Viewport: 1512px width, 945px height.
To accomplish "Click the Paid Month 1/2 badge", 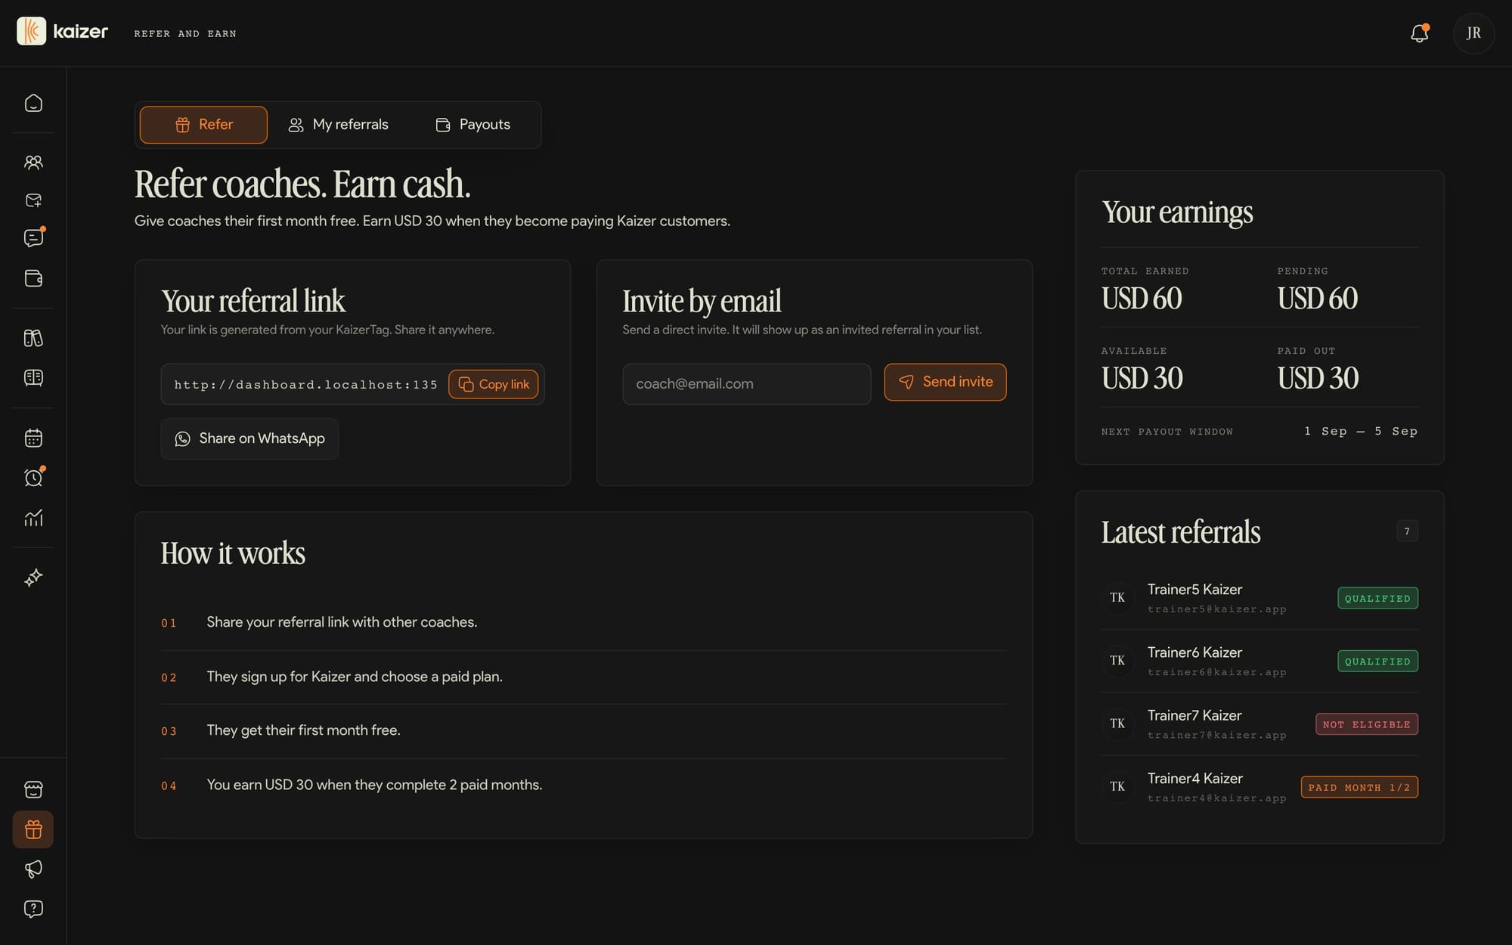I will (x=1359, y=787).
